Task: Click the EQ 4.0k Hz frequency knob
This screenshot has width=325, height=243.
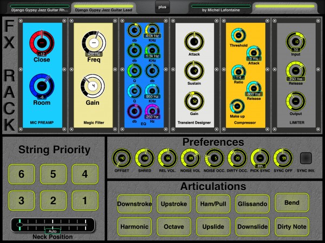Action: (x=152, y=30)
